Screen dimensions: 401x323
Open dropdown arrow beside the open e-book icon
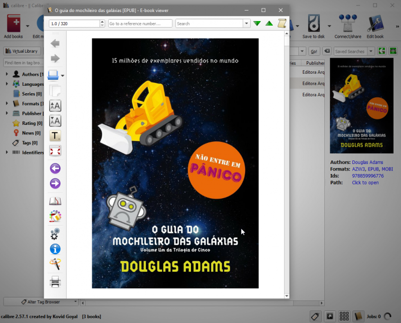[62, 76]
